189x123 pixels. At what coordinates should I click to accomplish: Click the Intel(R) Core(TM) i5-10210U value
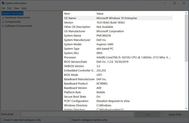point(133,57)
